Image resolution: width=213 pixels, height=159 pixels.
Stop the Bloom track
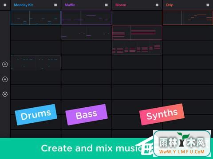(x=157, y=5)
